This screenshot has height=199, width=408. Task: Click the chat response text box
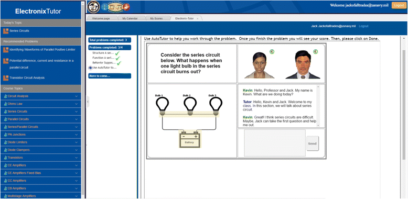click(274, 143)
